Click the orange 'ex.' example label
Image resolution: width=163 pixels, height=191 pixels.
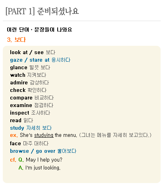point(14,135)
